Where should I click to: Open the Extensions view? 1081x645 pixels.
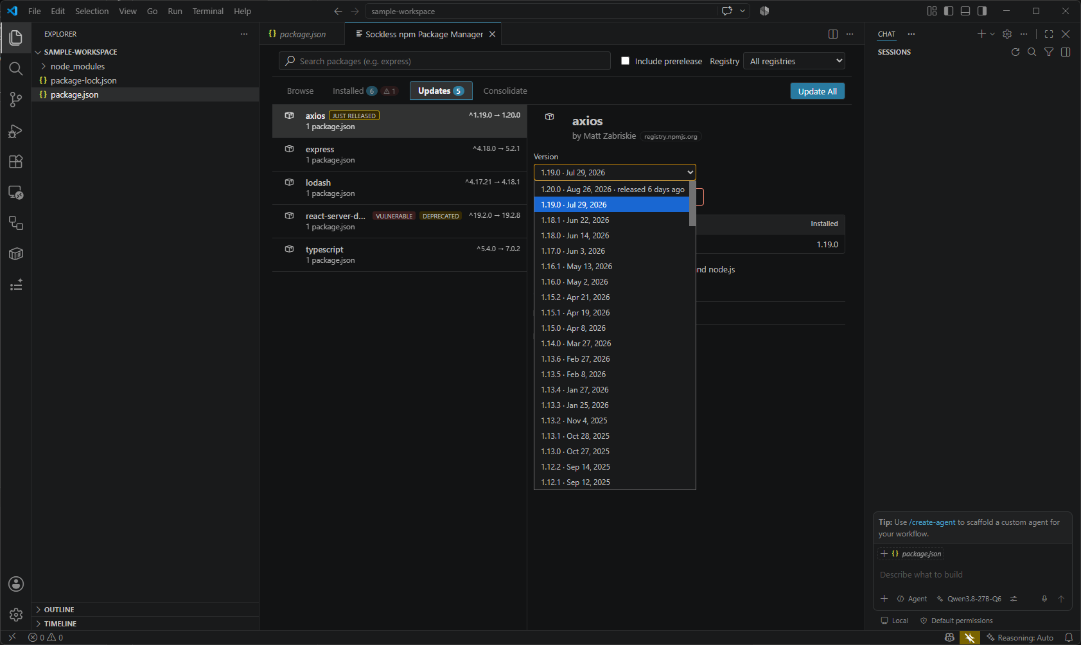(x=16, y=161)
